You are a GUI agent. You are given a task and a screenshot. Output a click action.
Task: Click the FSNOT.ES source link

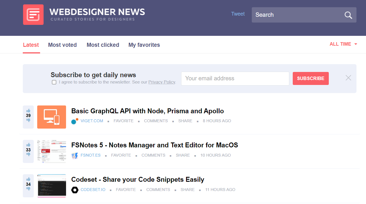point(91,155)
